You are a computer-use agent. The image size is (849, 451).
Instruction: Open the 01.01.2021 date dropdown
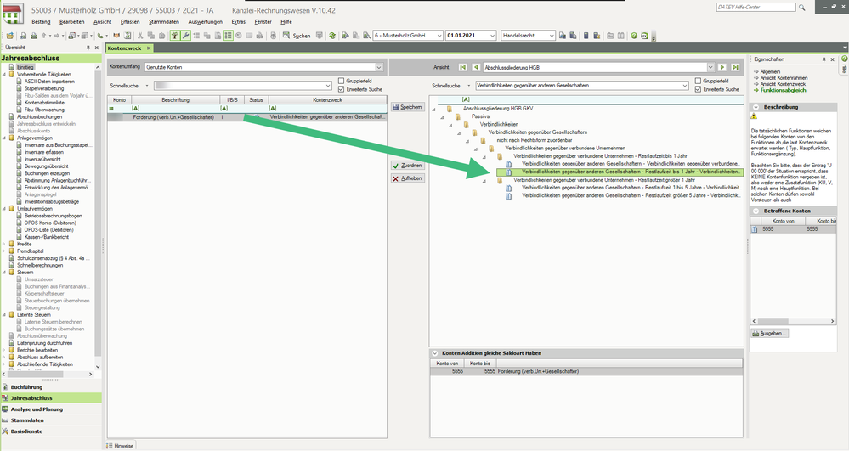click(x=492, y=36)
